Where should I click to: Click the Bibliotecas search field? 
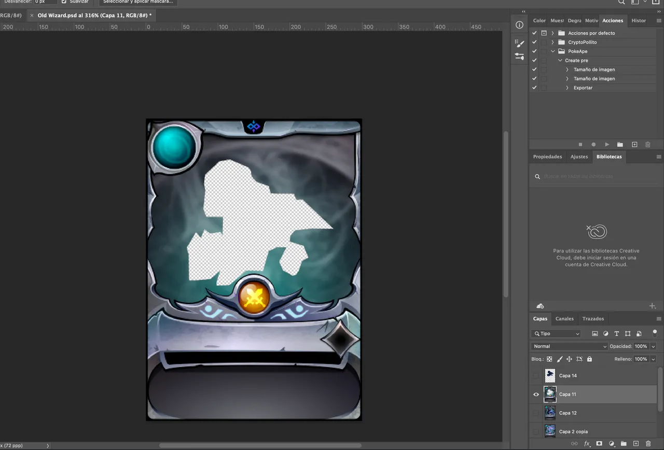point(595,177)
